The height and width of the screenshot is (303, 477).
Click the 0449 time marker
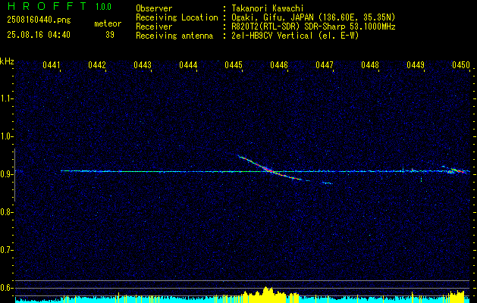click(416, 65)
